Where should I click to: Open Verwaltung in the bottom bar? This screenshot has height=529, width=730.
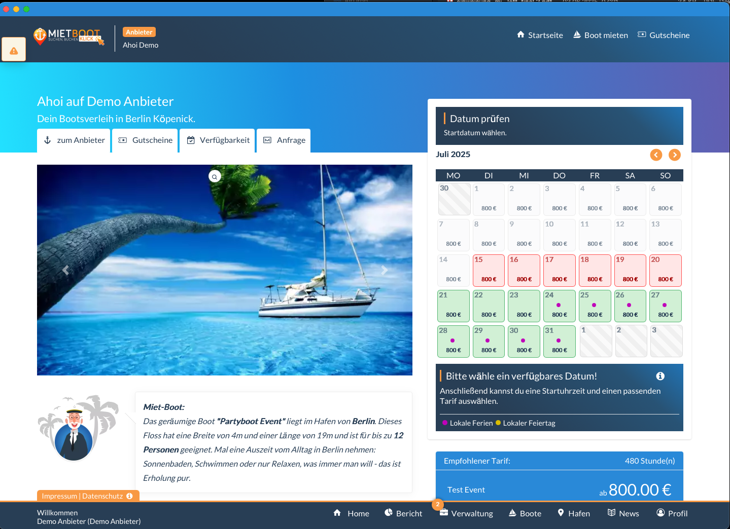tap(466, 513)
